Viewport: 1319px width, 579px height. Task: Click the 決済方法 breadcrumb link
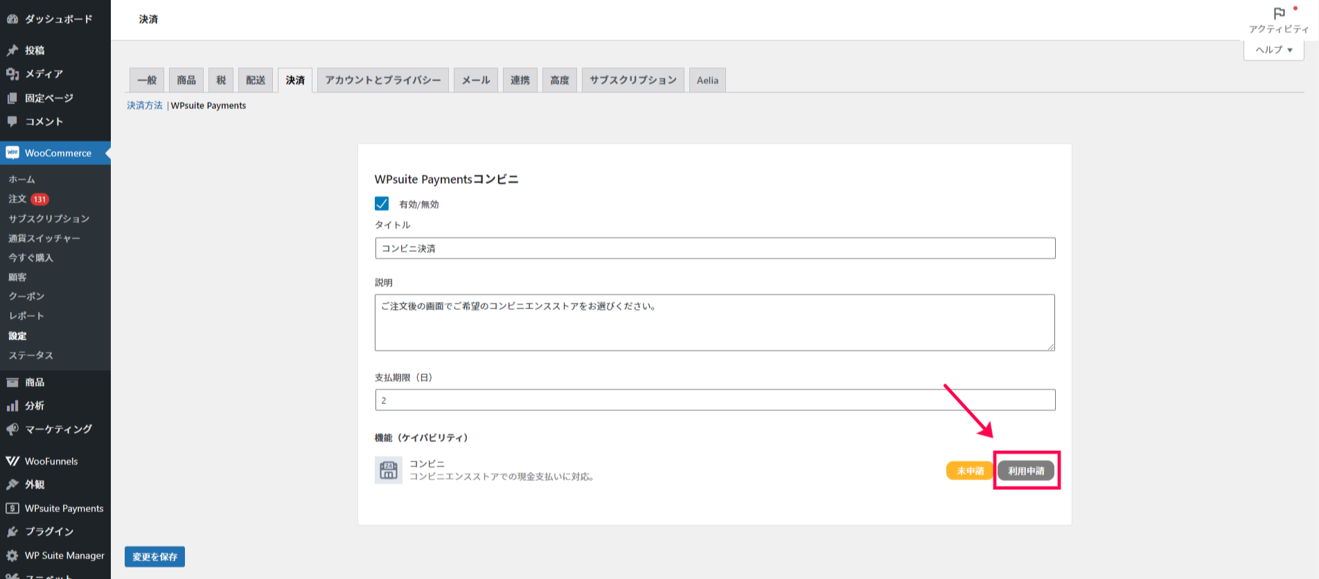[145, 105]
